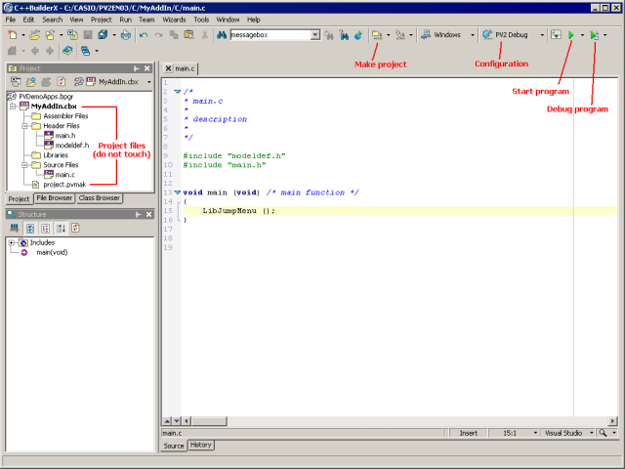Close the Structure panel
This screenshot has width=625, height=469.
click(148, 215)
